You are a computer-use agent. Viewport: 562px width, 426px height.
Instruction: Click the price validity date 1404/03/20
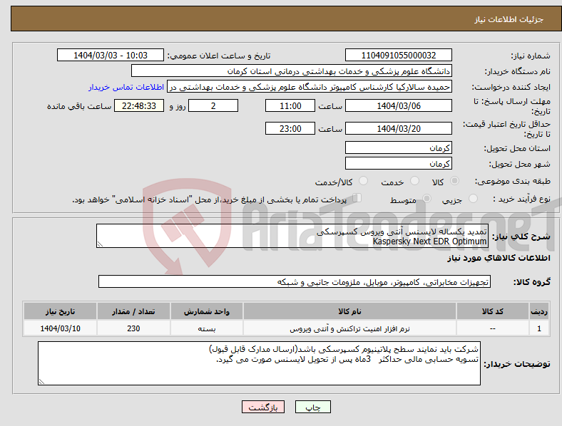[399, 128]
